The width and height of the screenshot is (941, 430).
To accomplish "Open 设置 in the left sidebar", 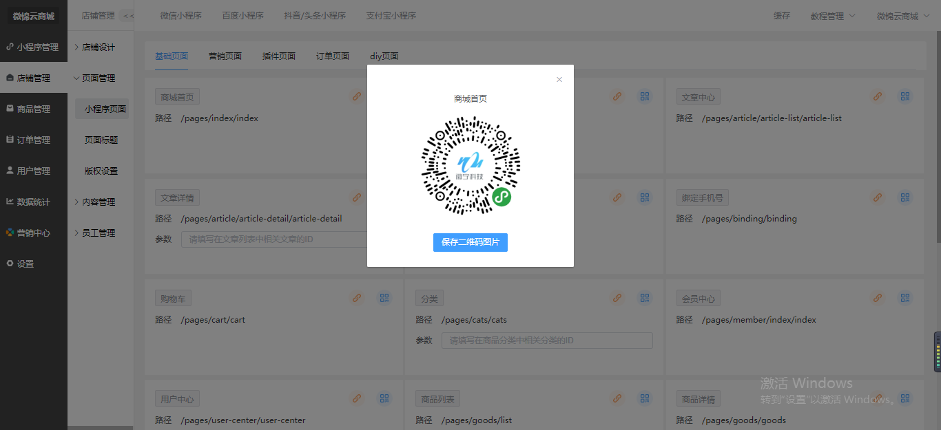I will click(x=34, y=264).
